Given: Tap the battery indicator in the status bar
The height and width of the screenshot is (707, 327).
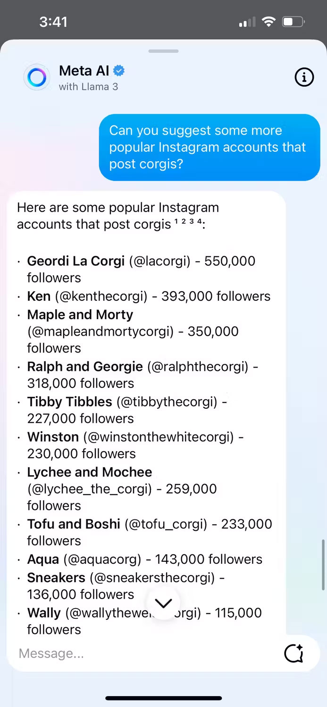Looking at the screenshot, I should pyautogui.click(x=293, y=21).
